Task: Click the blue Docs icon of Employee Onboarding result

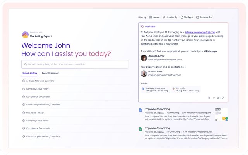Action: click(141, 110)
